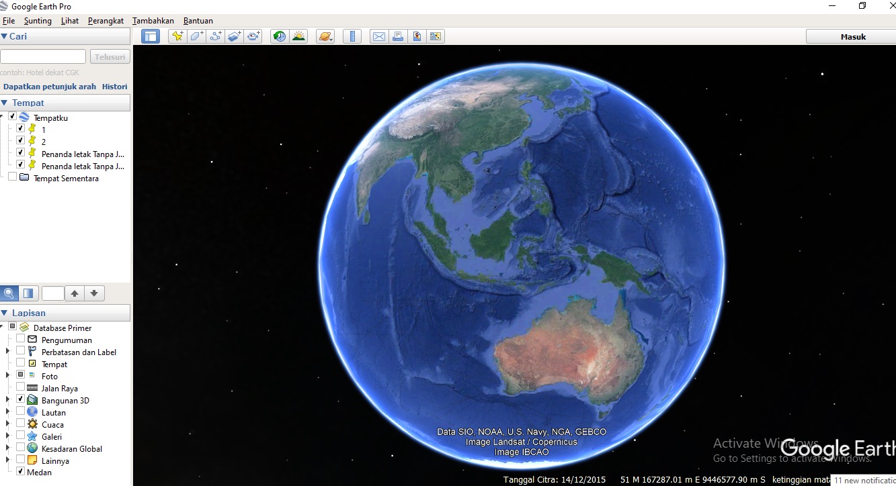Screen dimensions: 896x486
Task: Enable the Perbatasan dan Label checkbox
Action: 20,351
